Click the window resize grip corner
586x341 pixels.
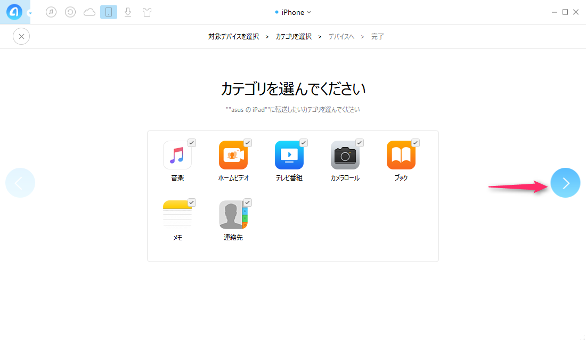pyautogui.click(x=582, y=338)
